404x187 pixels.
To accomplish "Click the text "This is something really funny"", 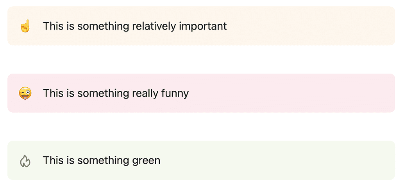I will click(116, 93).
